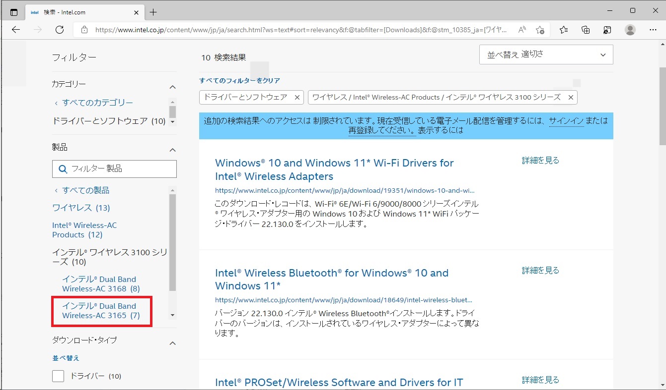This screenshot has height=390, width=666.
Task: Open the Favorites list
Action: (x=564, y=30)
